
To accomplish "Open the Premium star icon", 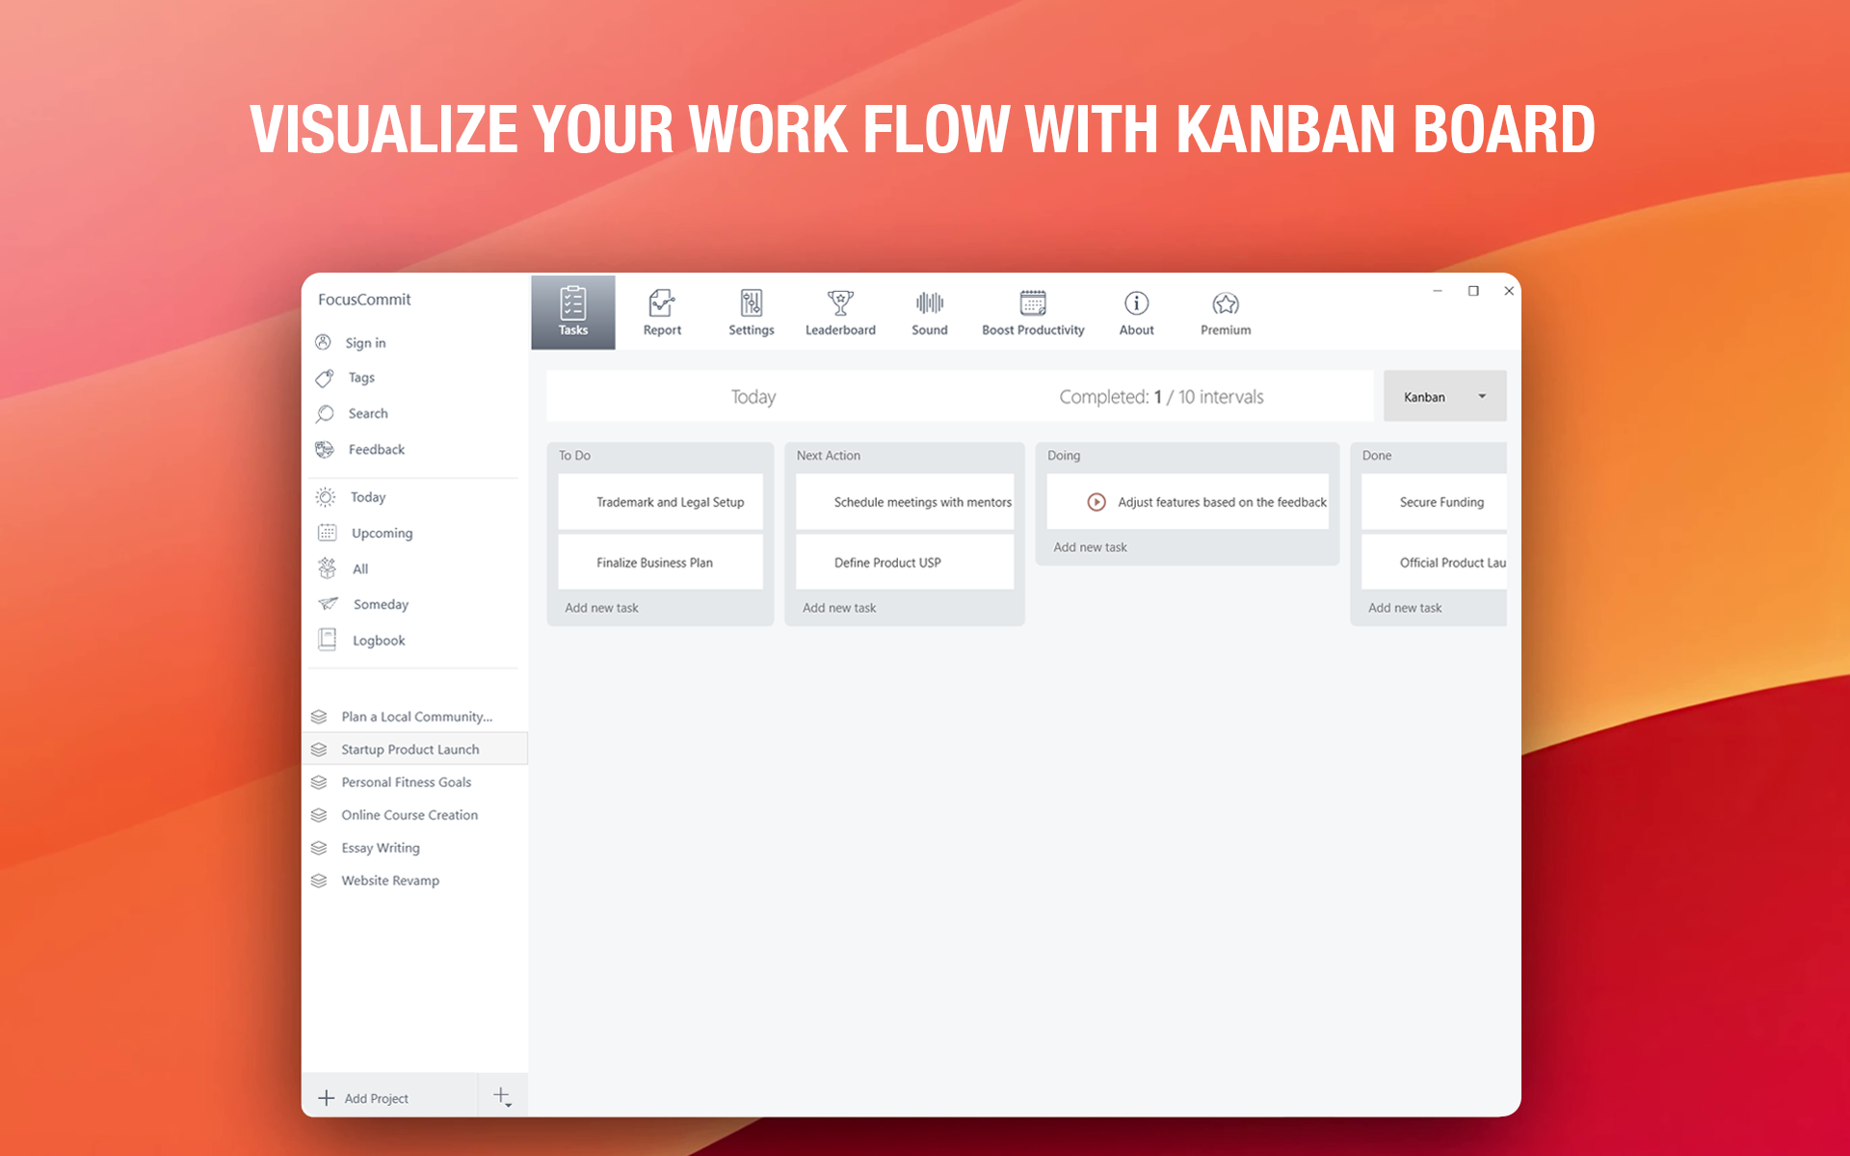I will coord(1226,303).
